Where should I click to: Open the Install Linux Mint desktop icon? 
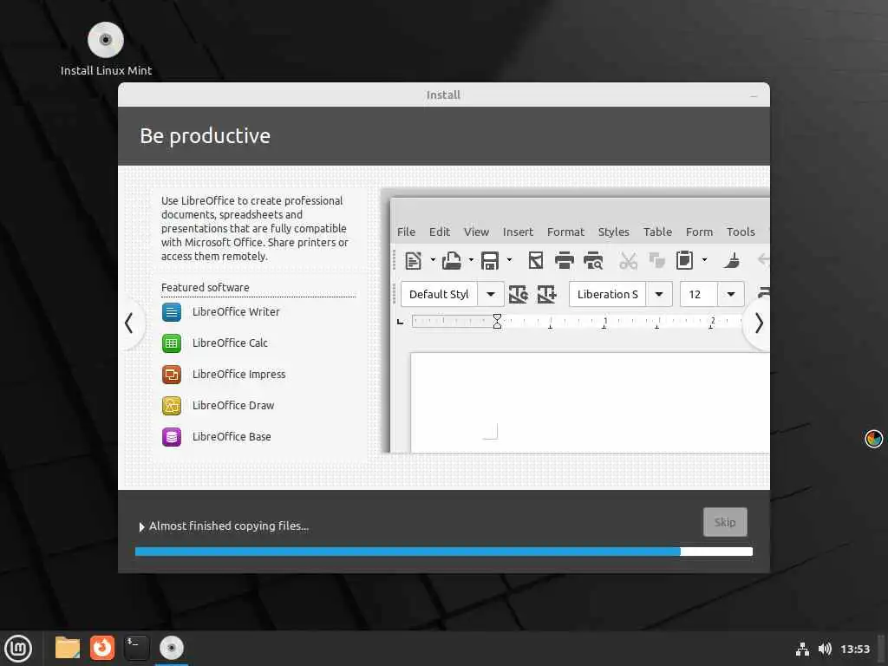click(105, 49)
